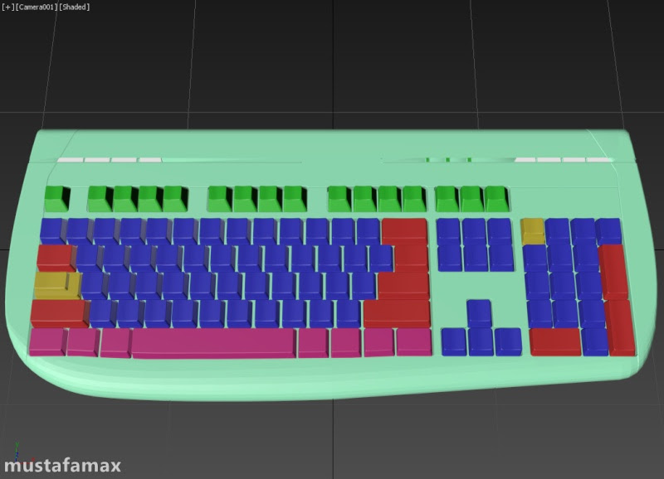664x479 pixels.
Task: Select the isolated leftmost green Escape key
Action: point(57,199)
